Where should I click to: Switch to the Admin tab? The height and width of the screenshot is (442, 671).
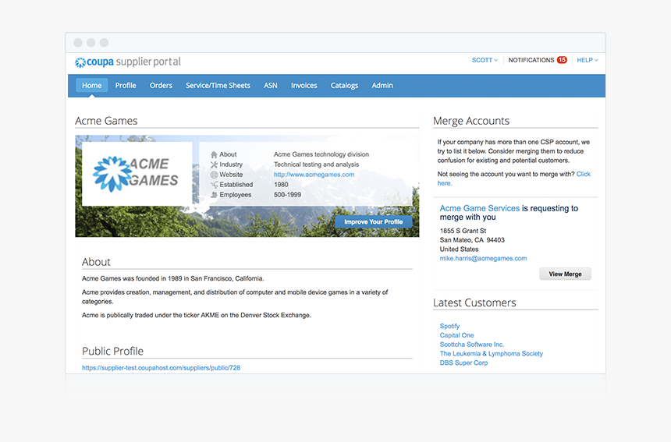(x=382, y=86)
